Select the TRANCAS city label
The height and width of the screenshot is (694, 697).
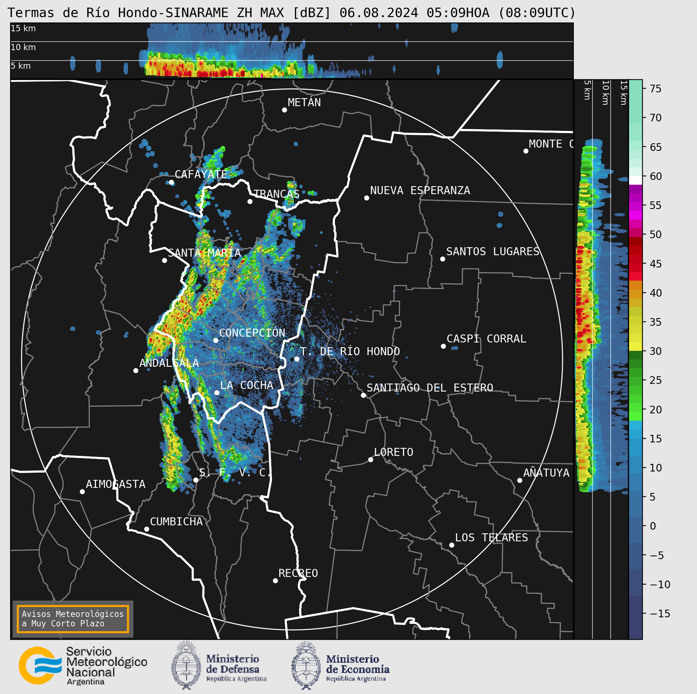276,194
